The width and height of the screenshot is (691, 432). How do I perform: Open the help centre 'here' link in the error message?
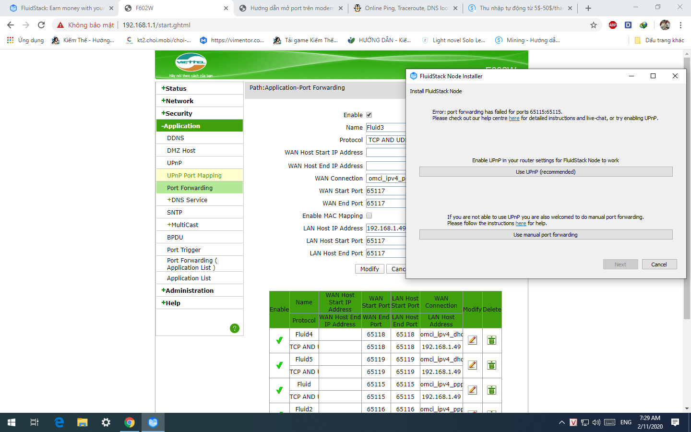[x=514, y=118]
